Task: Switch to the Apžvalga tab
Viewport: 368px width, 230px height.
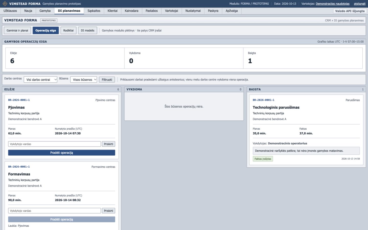Action: 232,11
